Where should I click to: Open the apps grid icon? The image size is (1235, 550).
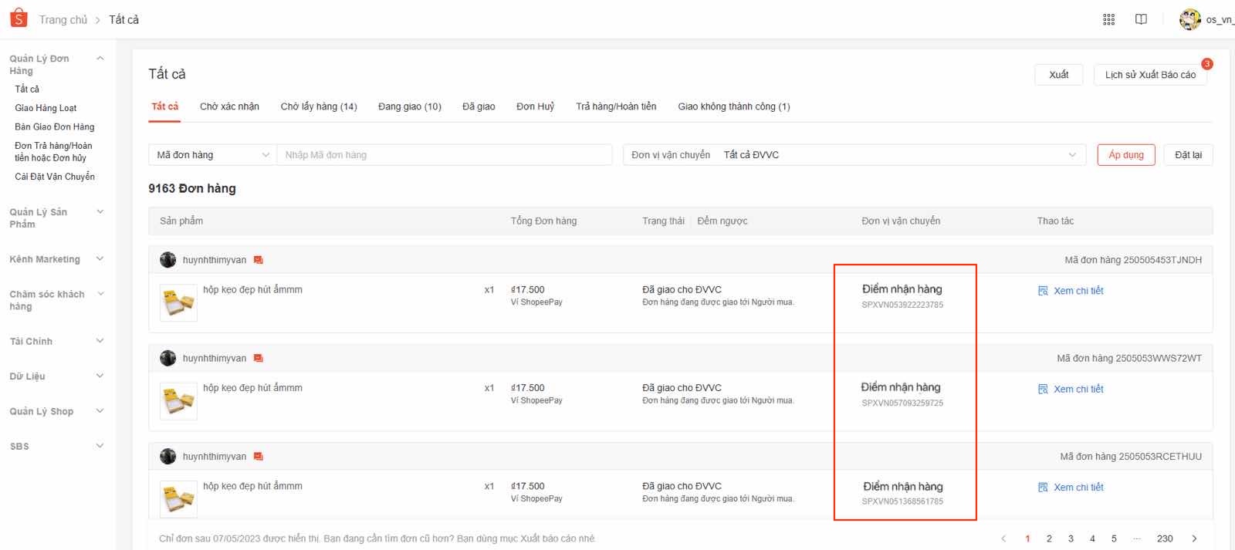pyautogui.click(x=1108, y=19)
